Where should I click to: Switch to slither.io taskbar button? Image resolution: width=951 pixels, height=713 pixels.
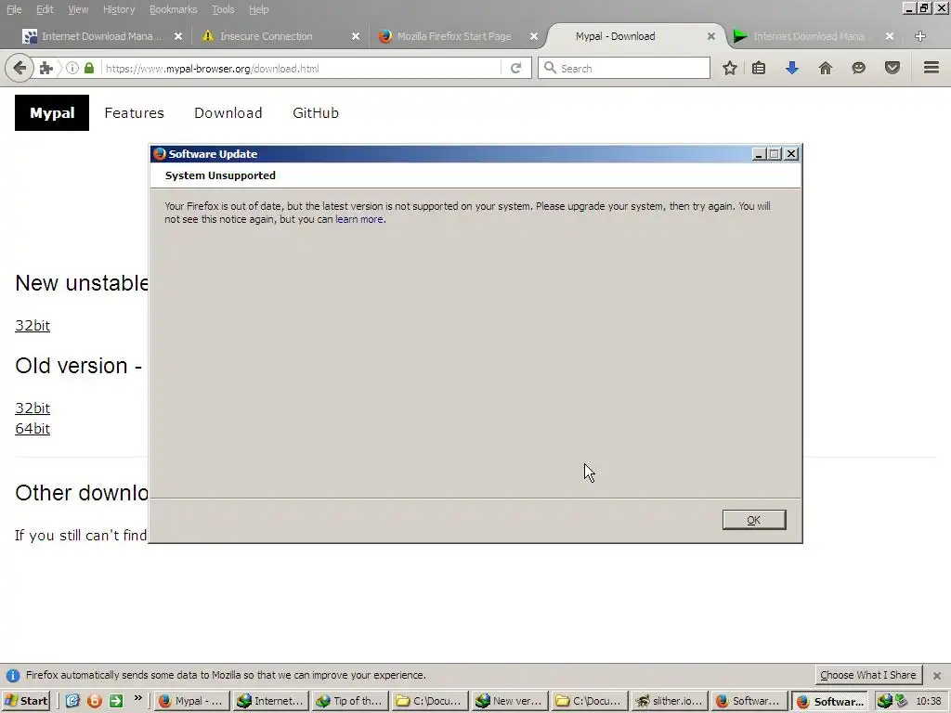coord(669,701)
